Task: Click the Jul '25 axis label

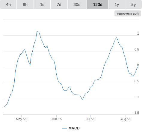Action: click(x=90, y=119)
